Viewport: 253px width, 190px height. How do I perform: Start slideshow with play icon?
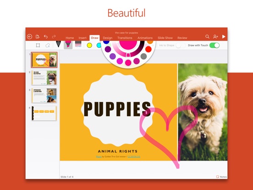coord(224,37)
